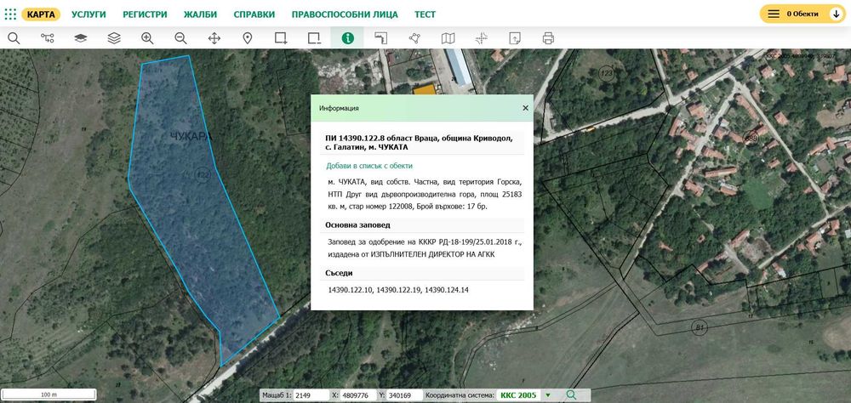851x403 pixels.
Task: Open the apps grid menu
Action: (x=10, y=14)
